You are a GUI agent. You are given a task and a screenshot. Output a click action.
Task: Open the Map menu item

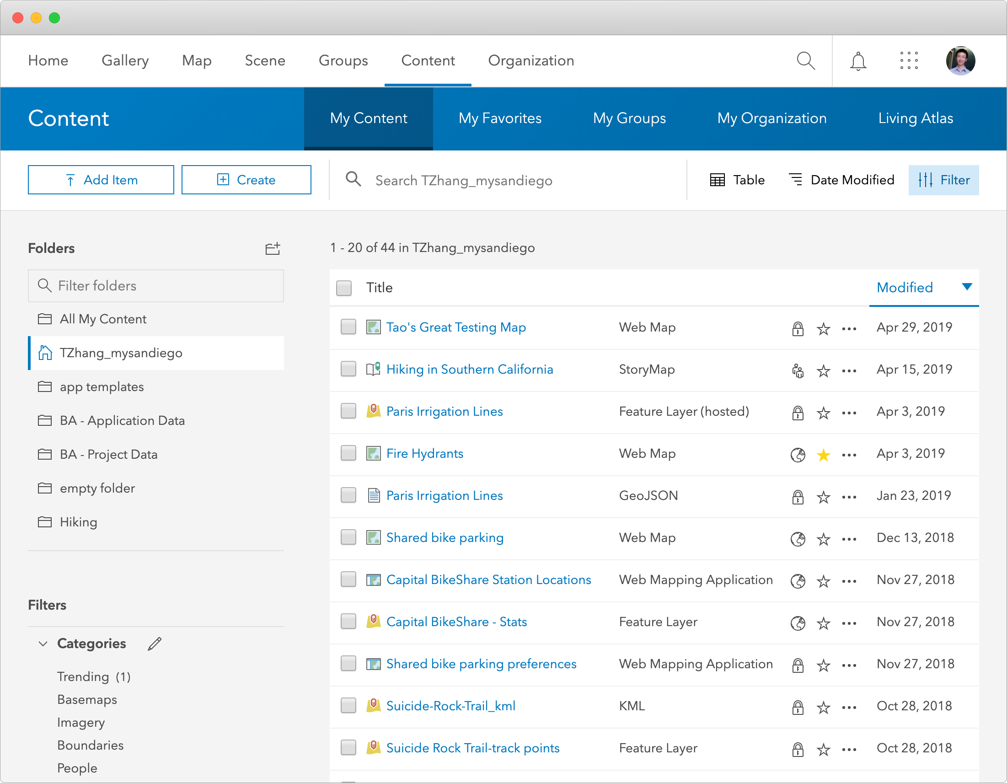197,60
